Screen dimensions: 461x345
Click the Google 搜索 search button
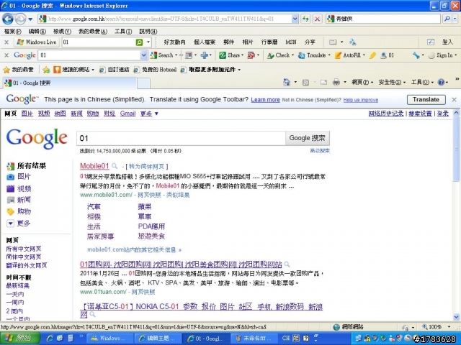click(308, 138)
